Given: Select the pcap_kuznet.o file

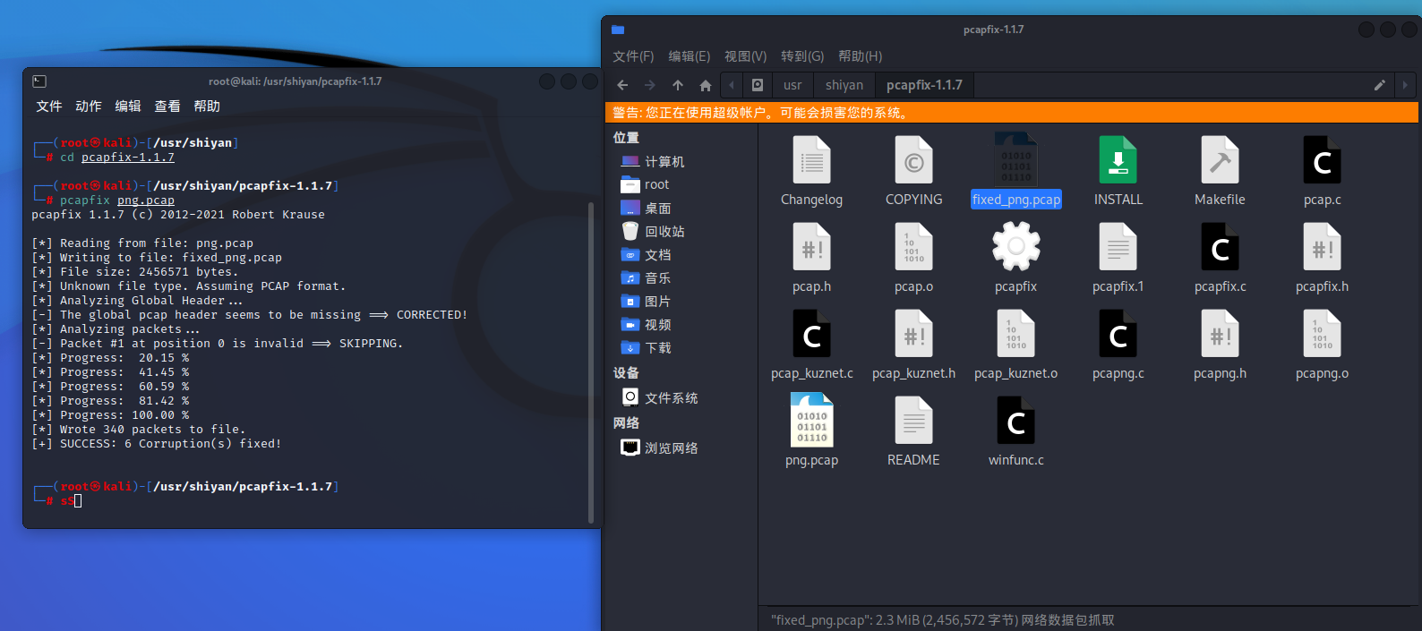Looking at the screenshot, I should pyautogui.click(x=1015, y=335).
